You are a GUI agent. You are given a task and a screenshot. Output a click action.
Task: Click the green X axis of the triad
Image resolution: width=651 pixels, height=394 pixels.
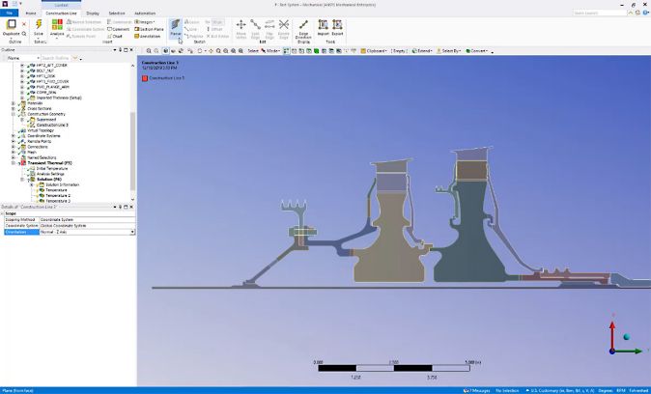(629, 351)
